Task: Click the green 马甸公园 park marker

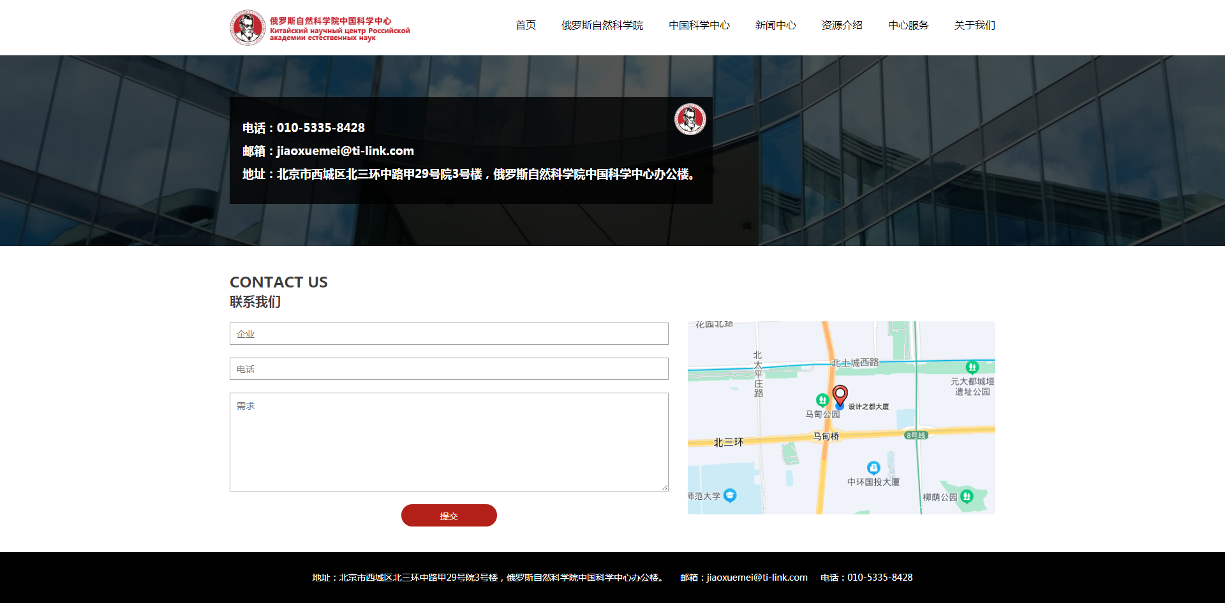Action: 822,400
